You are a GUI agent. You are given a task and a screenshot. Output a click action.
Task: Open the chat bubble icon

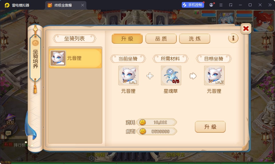pyautogui.click(x=8, y=133)
